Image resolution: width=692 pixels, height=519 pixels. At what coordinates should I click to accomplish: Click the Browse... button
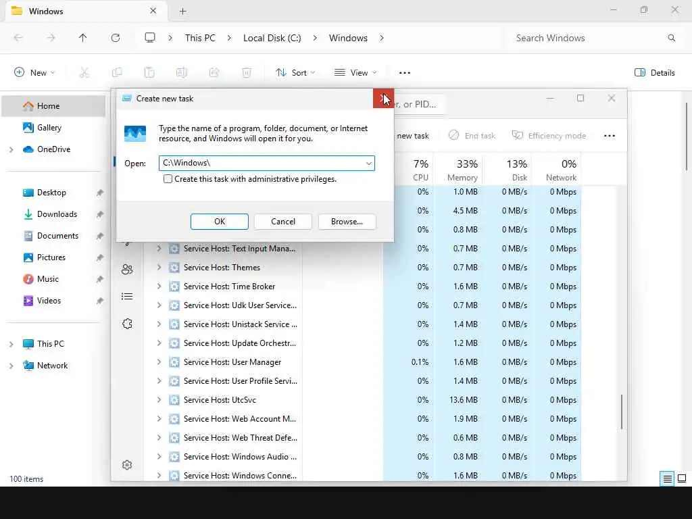347,222
